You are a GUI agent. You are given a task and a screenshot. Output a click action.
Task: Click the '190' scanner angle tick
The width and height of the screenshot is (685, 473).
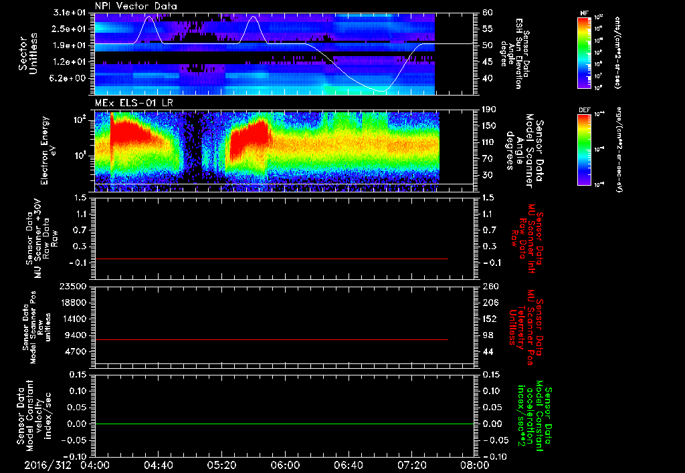(x=489, y=110)
